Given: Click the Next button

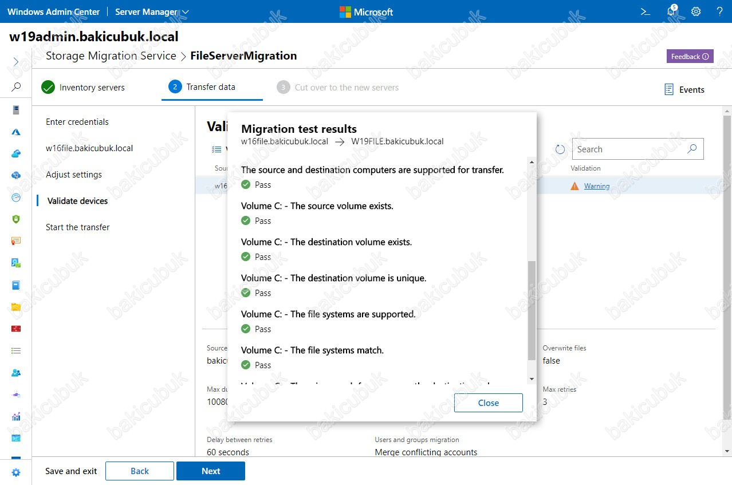Looking at the screenshot, I should [211, 471].
